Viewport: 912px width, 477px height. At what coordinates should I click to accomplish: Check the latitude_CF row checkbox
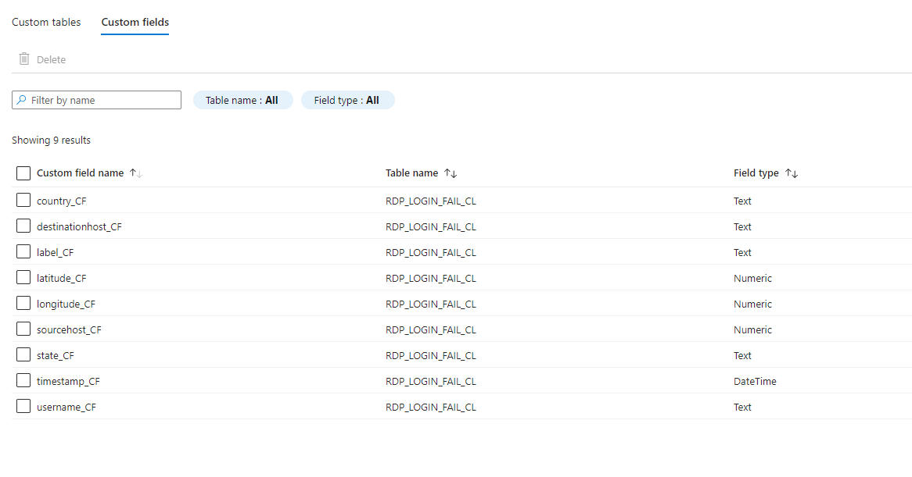click(x=23, y=277)
